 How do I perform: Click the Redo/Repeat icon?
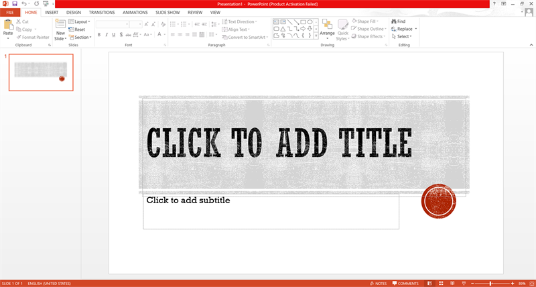(36, 4)
